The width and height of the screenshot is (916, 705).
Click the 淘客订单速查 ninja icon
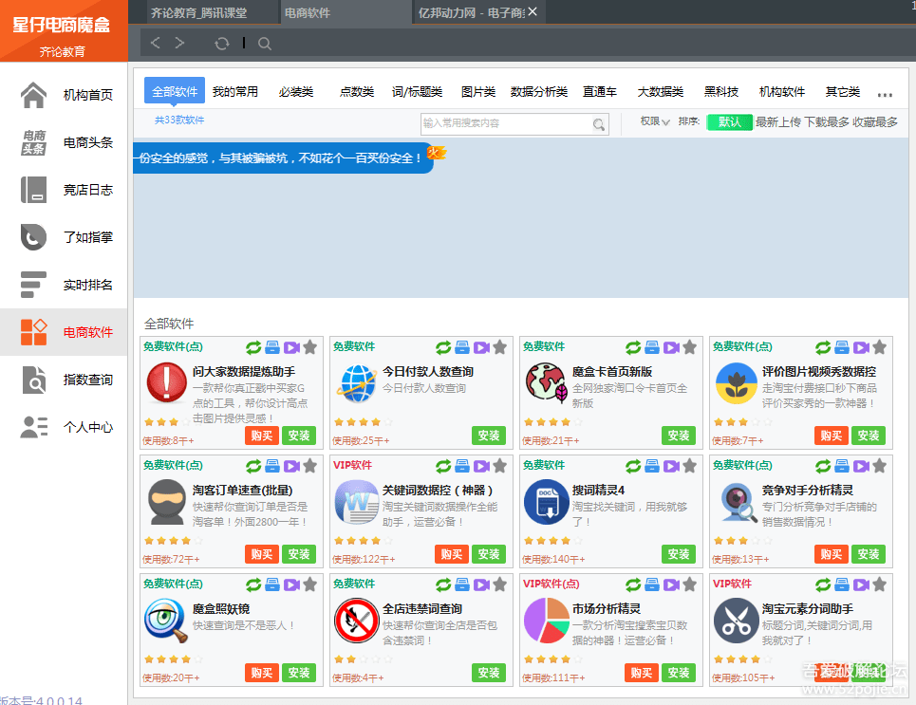pyautogui.click(x=166, y=502)
